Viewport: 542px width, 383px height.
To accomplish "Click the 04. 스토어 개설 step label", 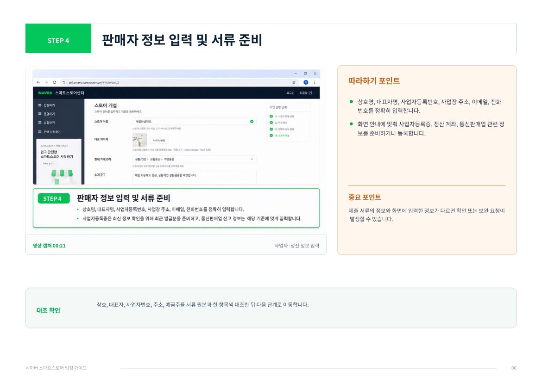I will (x=282, y=136).
